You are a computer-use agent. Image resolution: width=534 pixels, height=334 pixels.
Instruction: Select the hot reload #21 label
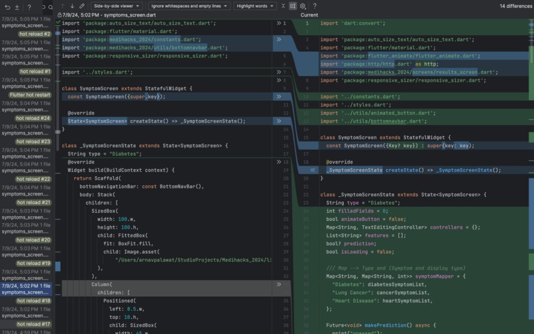pyautogui.click(x=33, y=202)
